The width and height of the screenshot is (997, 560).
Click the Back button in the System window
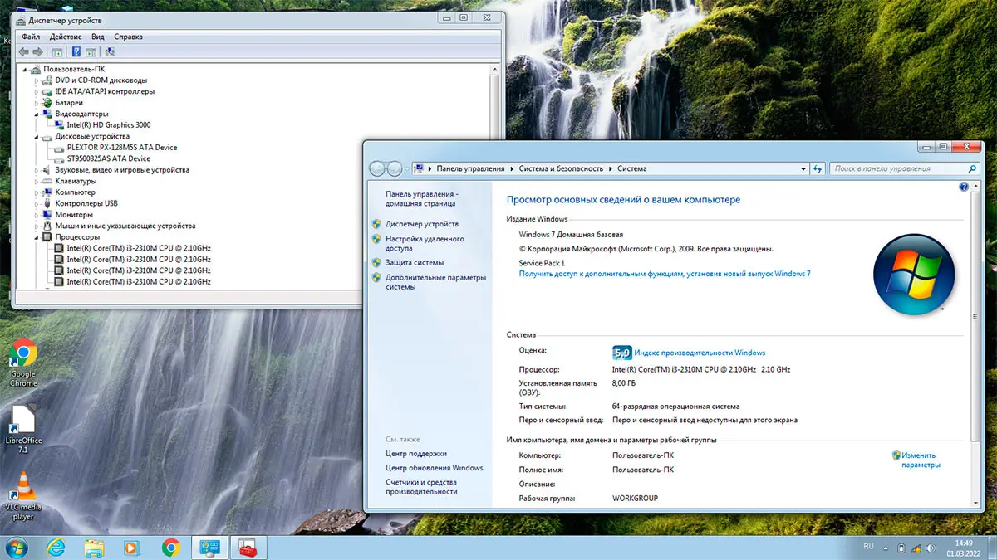pyautogui.click(x=377, y=168)
